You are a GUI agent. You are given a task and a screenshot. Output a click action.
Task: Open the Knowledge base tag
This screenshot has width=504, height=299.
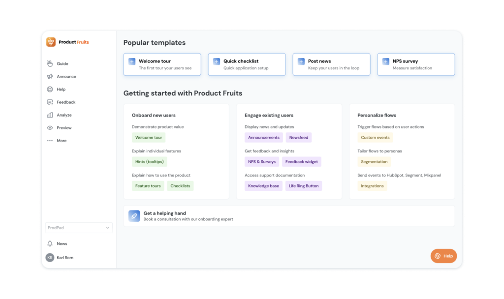pyautogui.click(x=263, y=186)
